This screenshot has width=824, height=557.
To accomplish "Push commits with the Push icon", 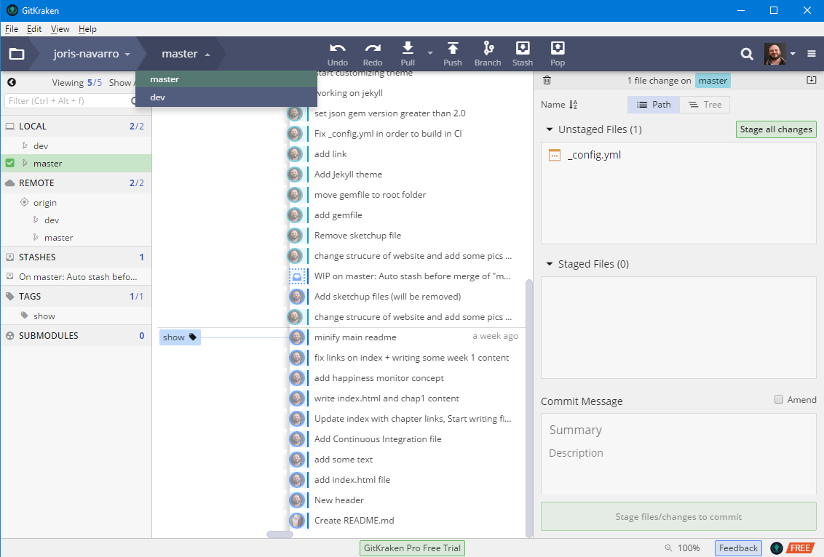I will 453,48.
